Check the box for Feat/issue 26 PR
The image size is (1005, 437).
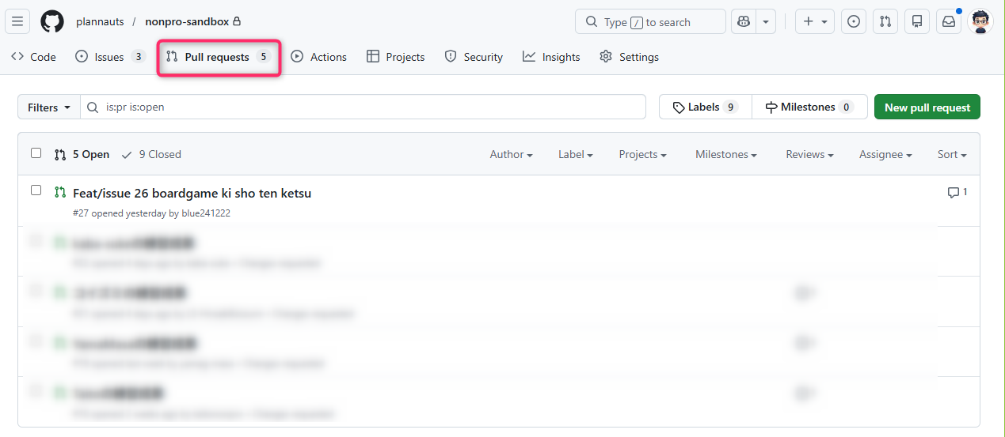pos(36,190)
